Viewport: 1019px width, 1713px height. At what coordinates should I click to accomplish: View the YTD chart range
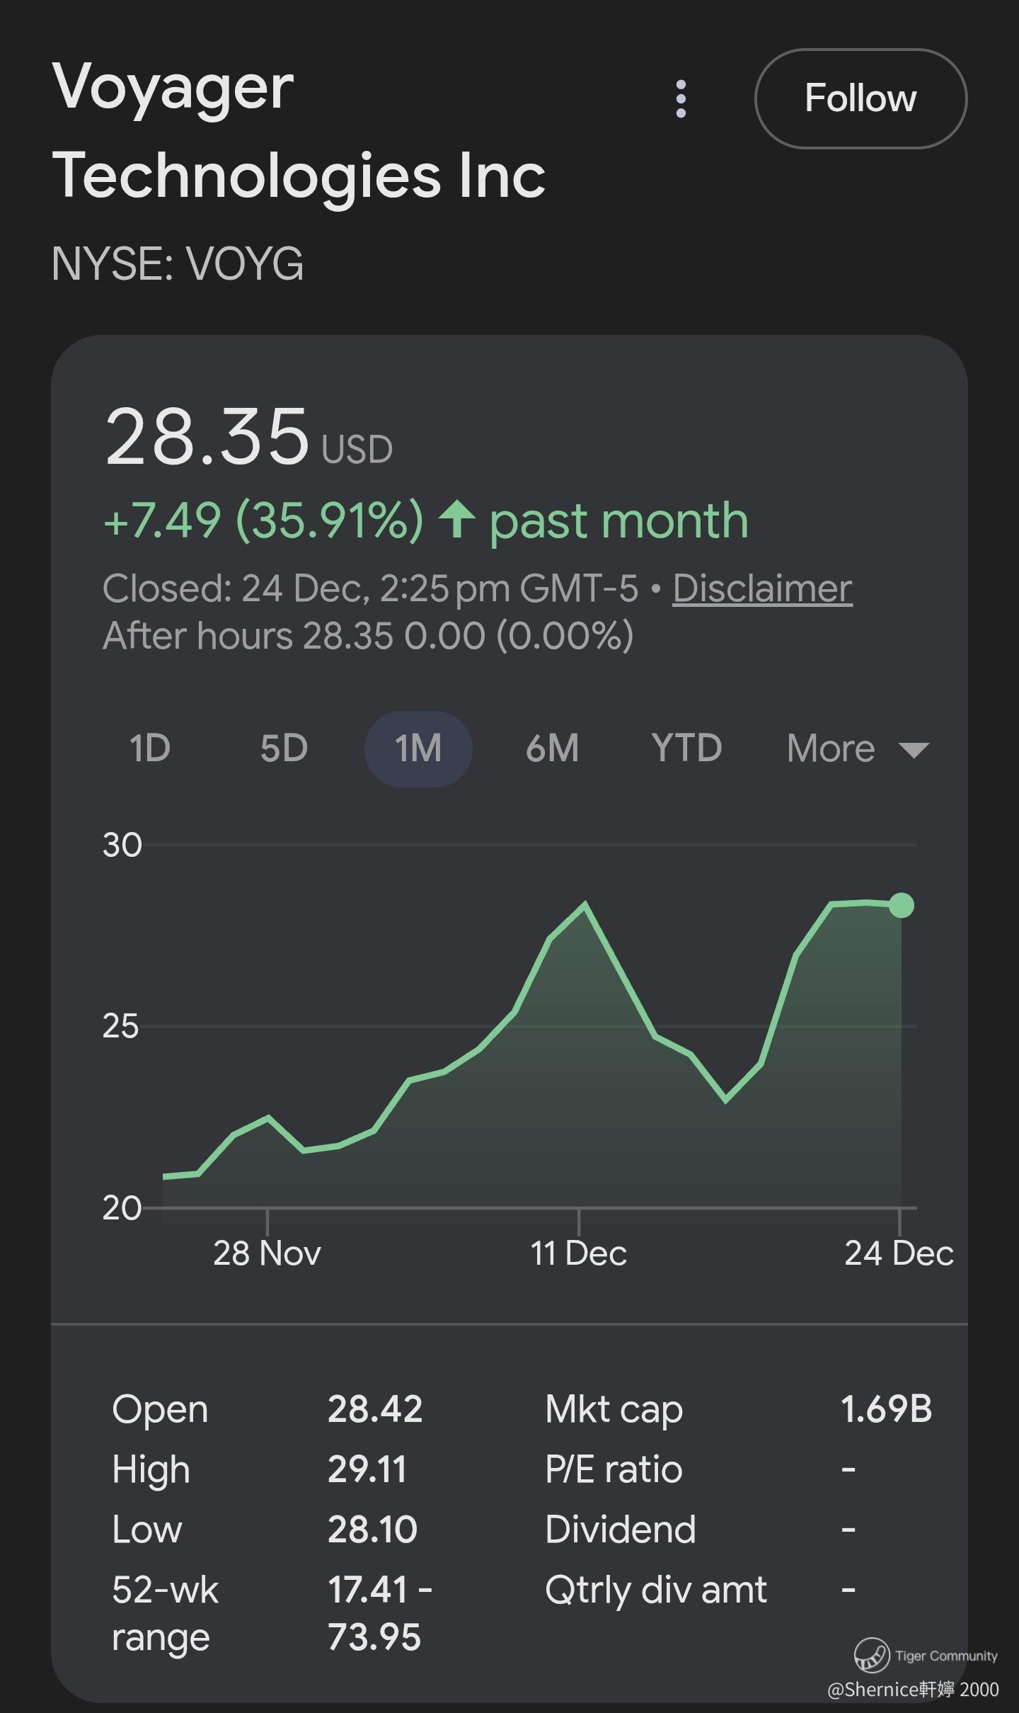[686, 749]
